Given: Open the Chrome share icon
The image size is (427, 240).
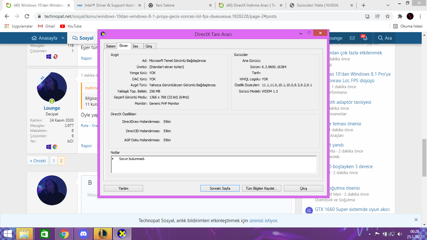Looking at the screenshot, I should 378,16.
